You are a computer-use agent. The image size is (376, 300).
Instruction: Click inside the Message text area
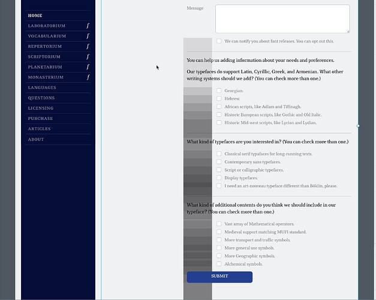pyautogui.click(x=282, y=18)
